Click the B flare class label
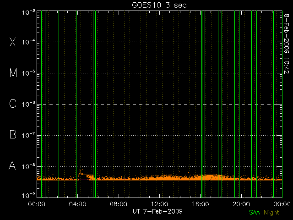293x220 pixels. 13,134
